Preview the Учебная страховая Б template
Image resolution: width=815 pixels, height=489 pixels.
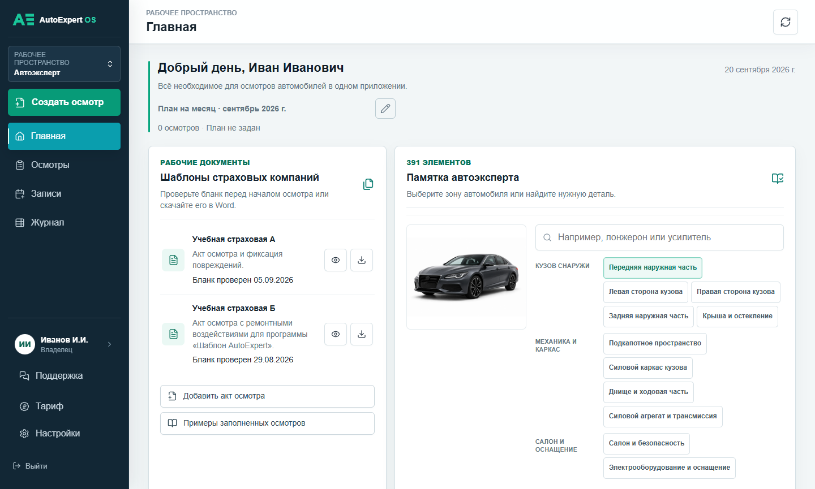336,334
